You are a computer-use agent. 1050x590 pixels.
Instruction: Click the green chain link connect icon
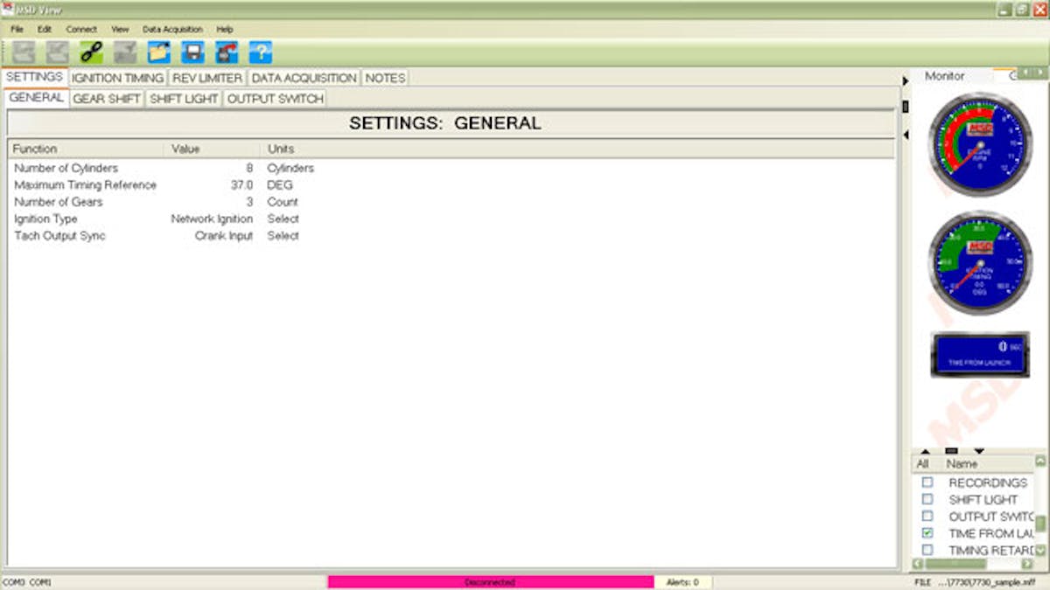tap(91, 52)
